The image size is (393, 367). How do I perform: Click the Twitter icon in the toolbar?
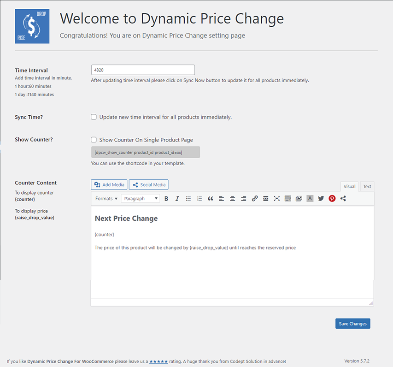(321, 199)
